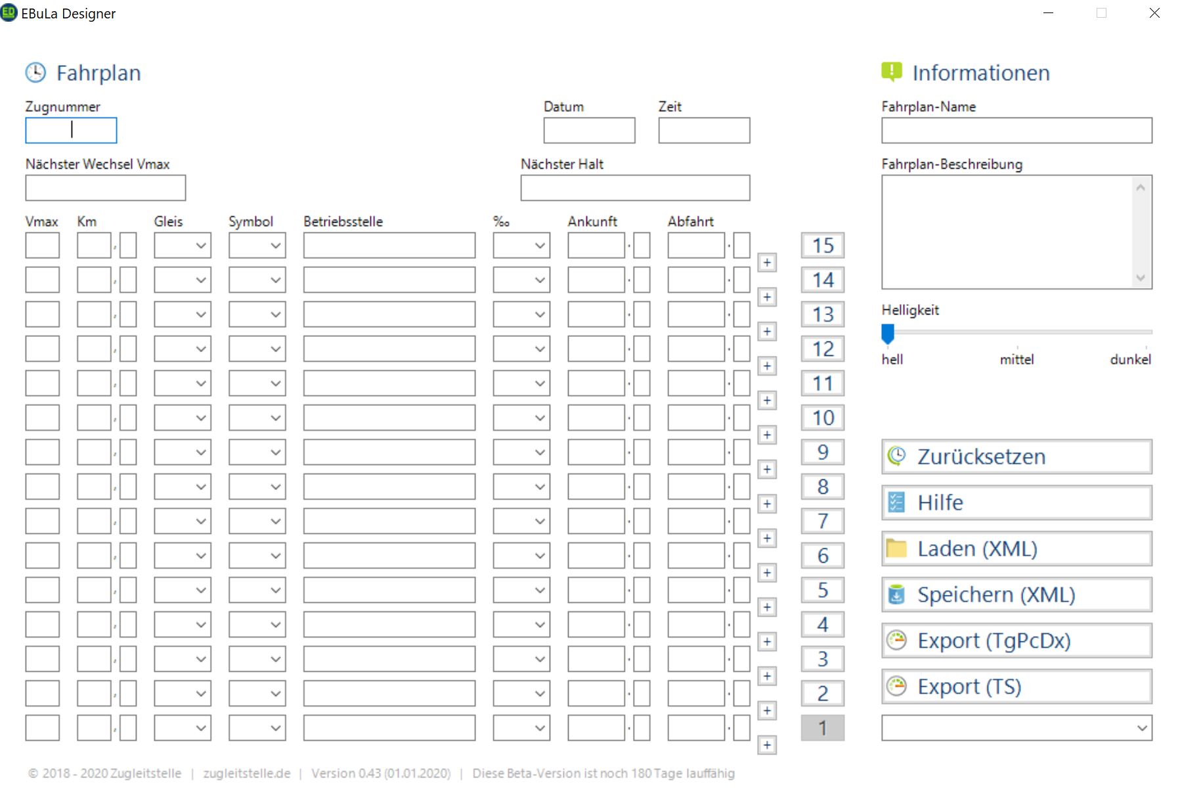
Task: Click the Ankunft hour field in row 13
Action: point(596,315)
